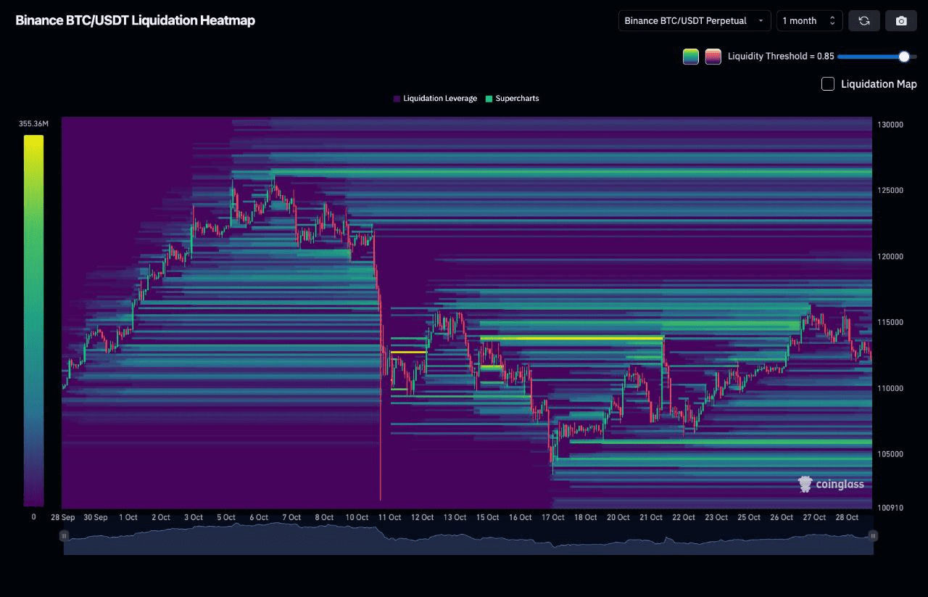Click the Liquidity Threshold slider knob
928x597 pixels.
[x=903, y=57]
